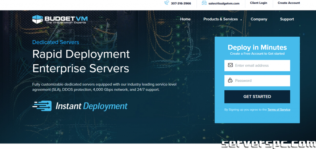Click the Create Account link
Screen dimensions: 316x149
tap(289, 3)
